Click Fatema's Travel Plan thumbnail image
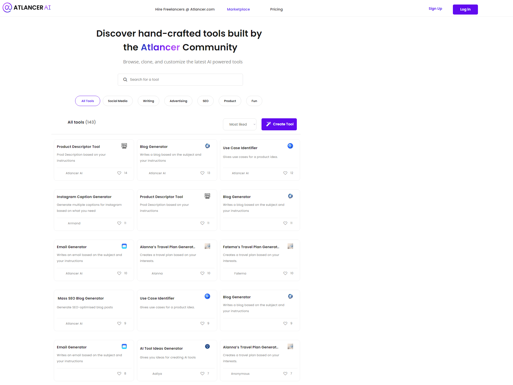513x385 pixels. coord(290,246)
